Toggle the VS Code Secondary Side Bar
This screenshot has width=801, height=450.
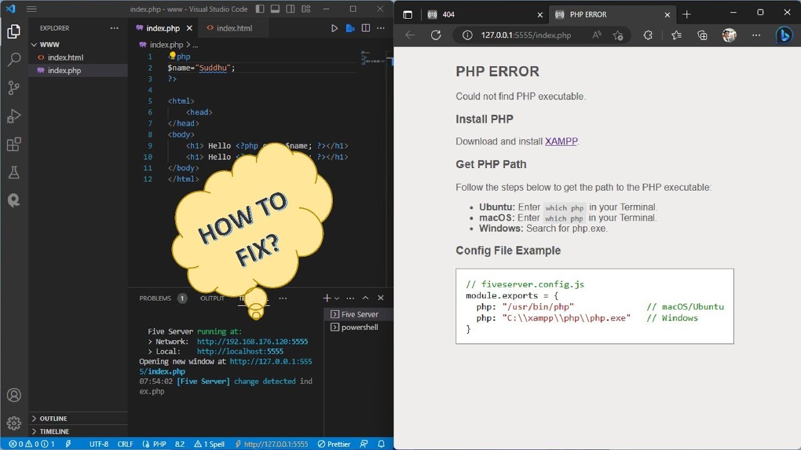[290, 9]
